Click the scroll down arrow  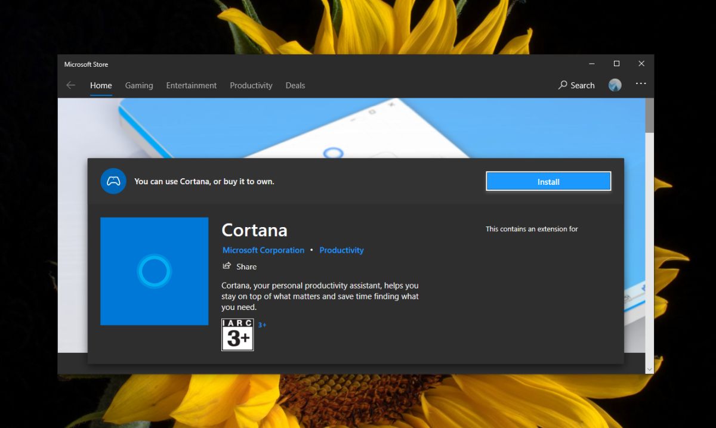pyautogui.click(x=649, y=368)
